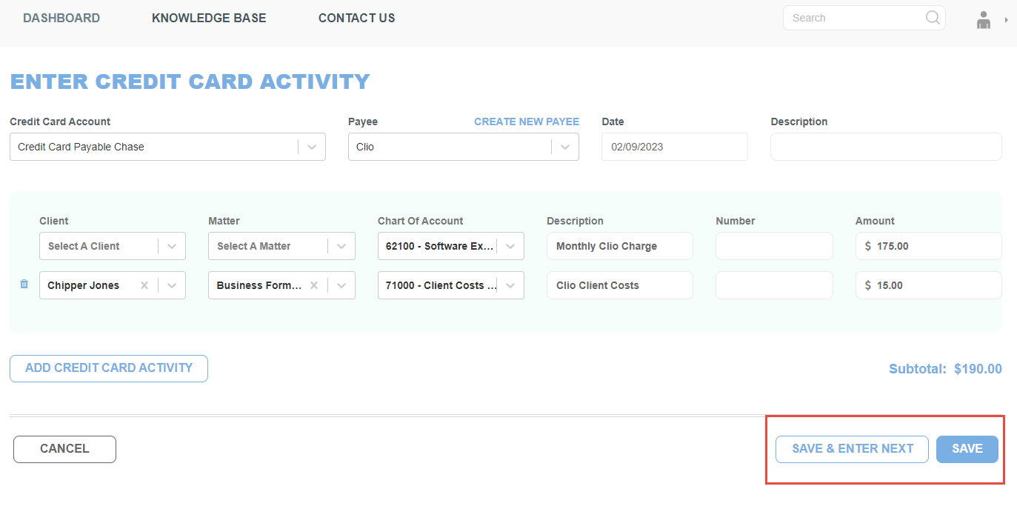Clear the Chipper Jones client selection
This screenshot has height=532, width=1017.
[144, 285]
